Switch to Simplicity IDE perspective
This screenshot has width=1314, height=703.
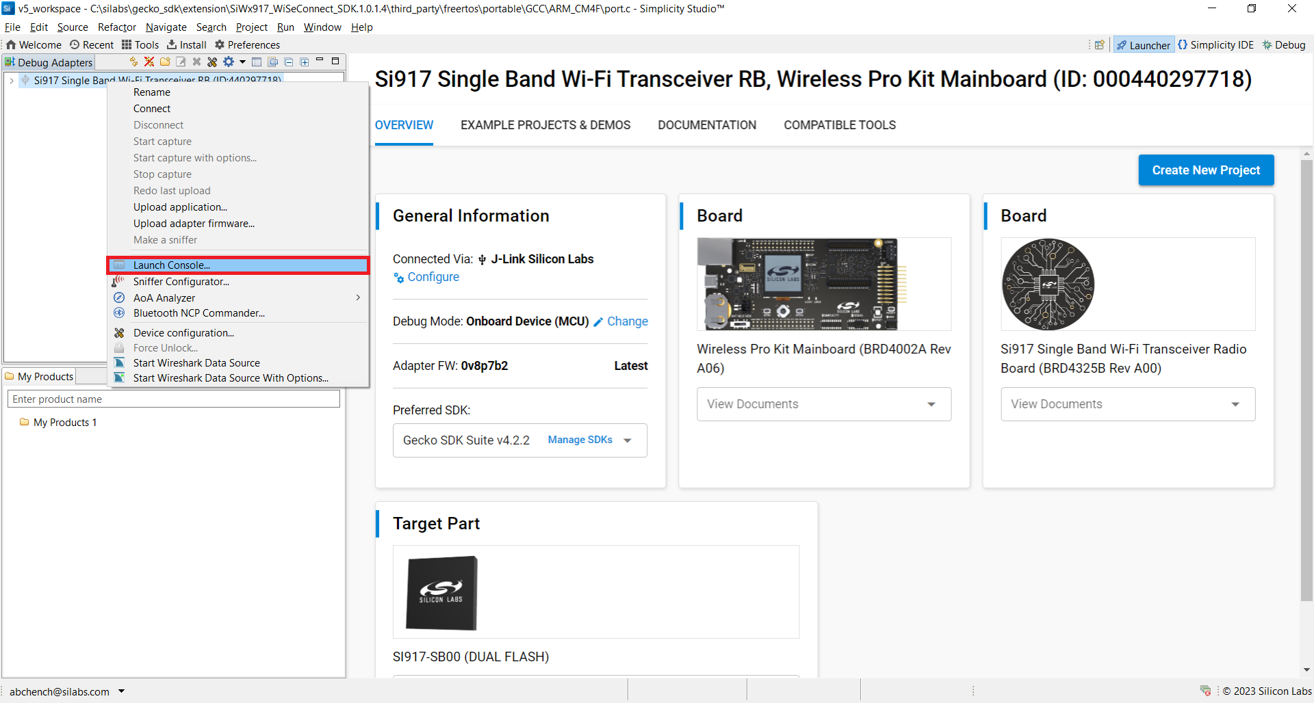(x=1216, y=45)
